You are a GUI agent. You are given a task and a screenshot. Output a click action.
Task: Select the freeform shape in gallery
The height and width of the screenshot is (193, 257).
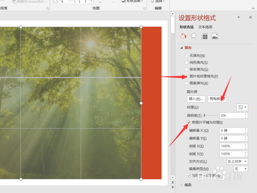tap(56, 1)
